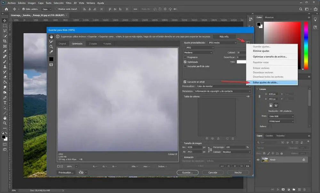320x193 pixels.
Task: Select the Zoom tool in the dialog
Action: coord(51,46)
